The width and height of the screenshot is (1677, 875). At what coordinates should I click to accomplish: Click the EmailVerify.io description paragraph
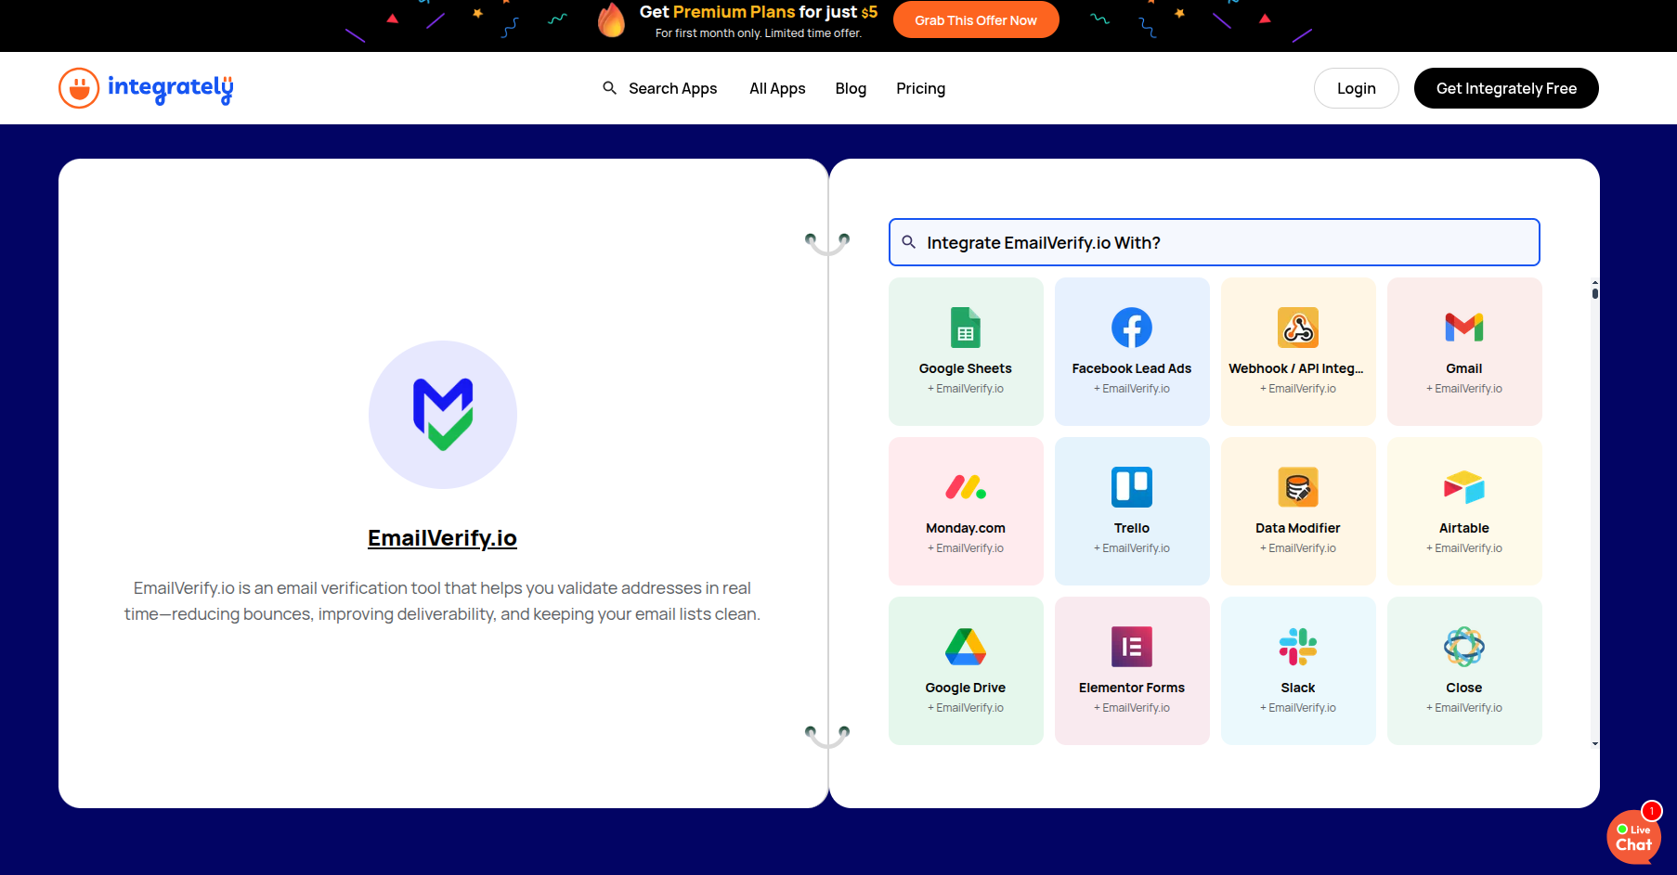tap(442, 600)
